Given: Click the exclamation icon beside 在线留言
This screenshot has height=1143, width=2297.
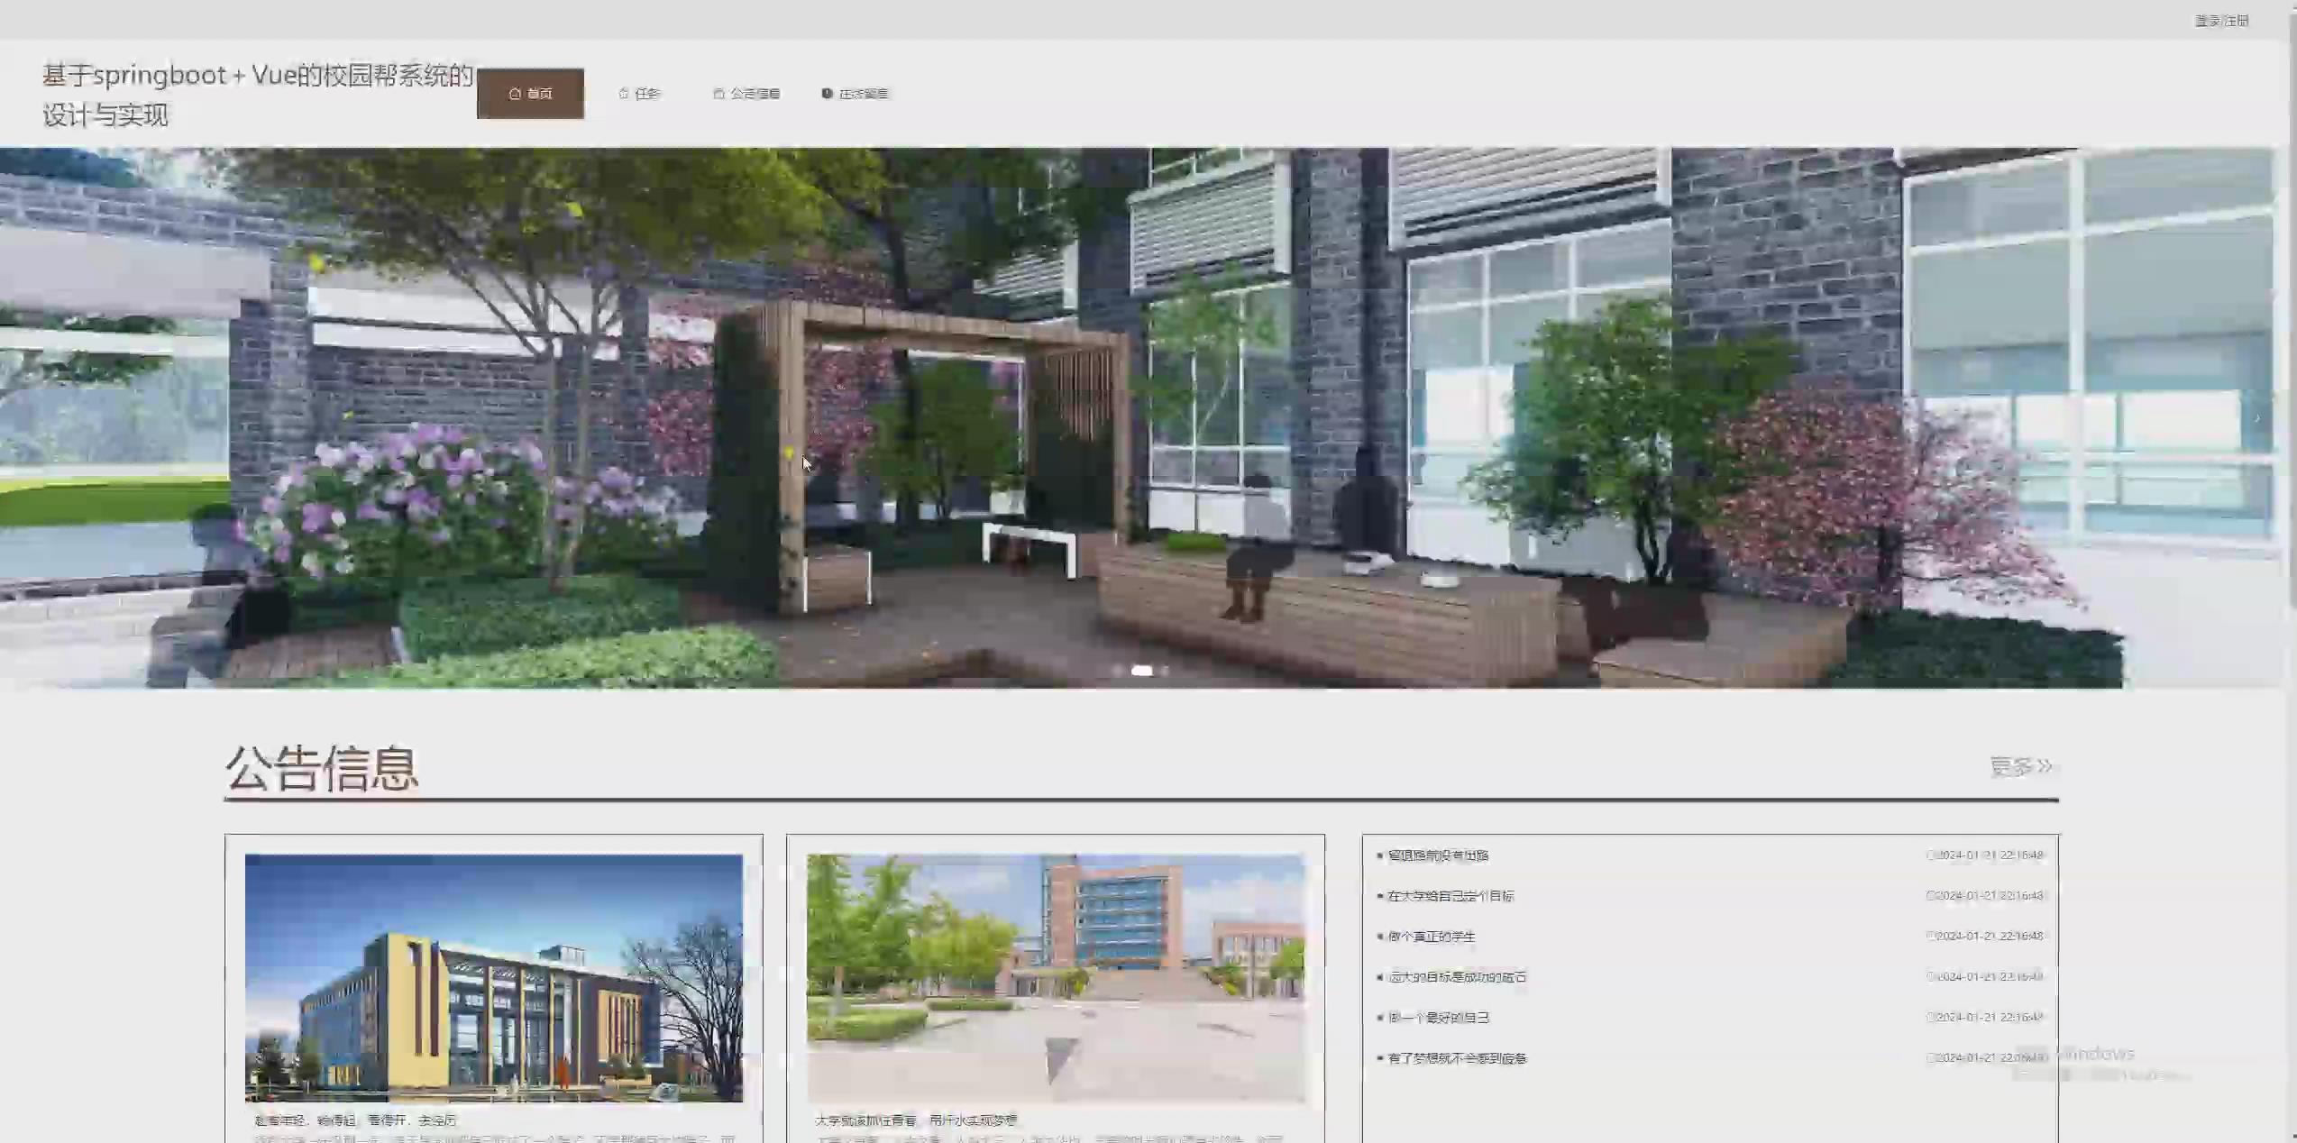Looking at the screenshot, I should [827, 93].
